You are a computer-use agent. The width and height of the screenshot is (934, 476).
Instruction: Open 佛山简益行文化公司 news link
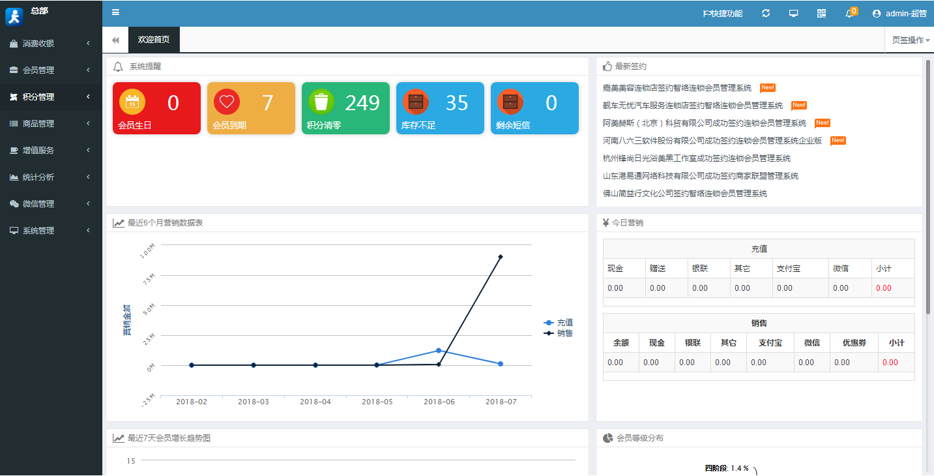685,193
